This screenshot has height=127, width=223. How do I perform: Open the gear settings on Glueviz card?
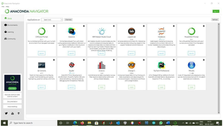pos(114,60)
